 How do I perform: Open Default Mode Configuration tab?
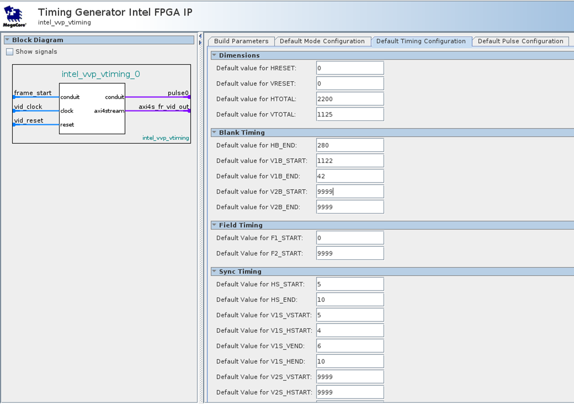[x=322, y=41]
